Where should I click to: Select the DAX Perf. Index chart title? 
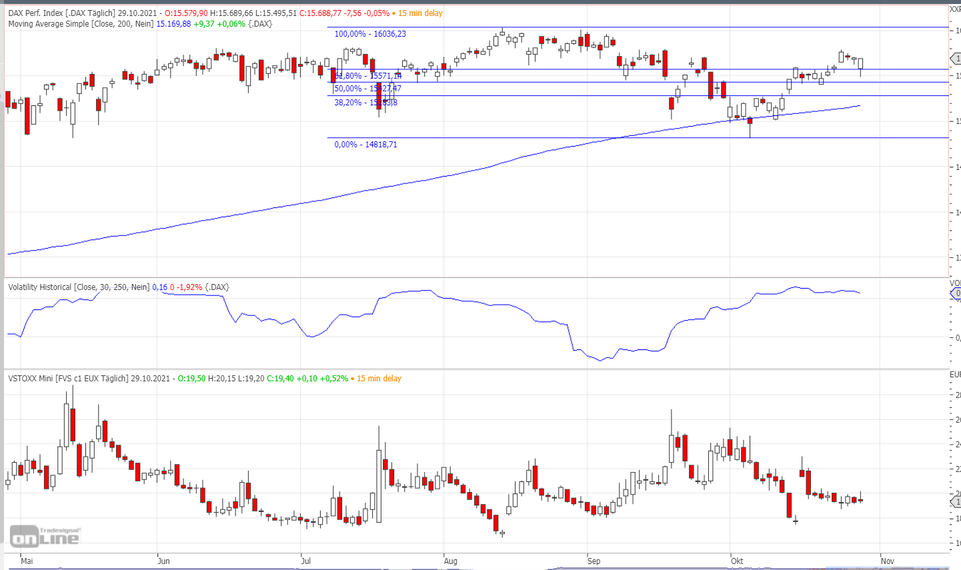point(61,13)
